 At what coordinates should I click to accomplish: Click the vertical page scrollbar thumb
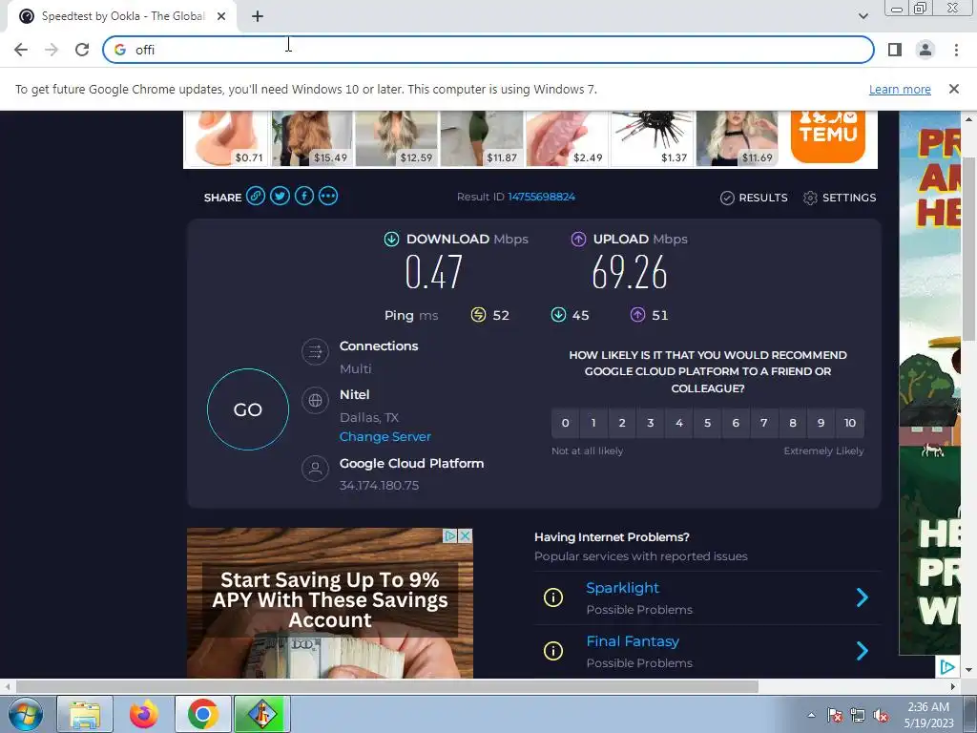tap(969, 247)
